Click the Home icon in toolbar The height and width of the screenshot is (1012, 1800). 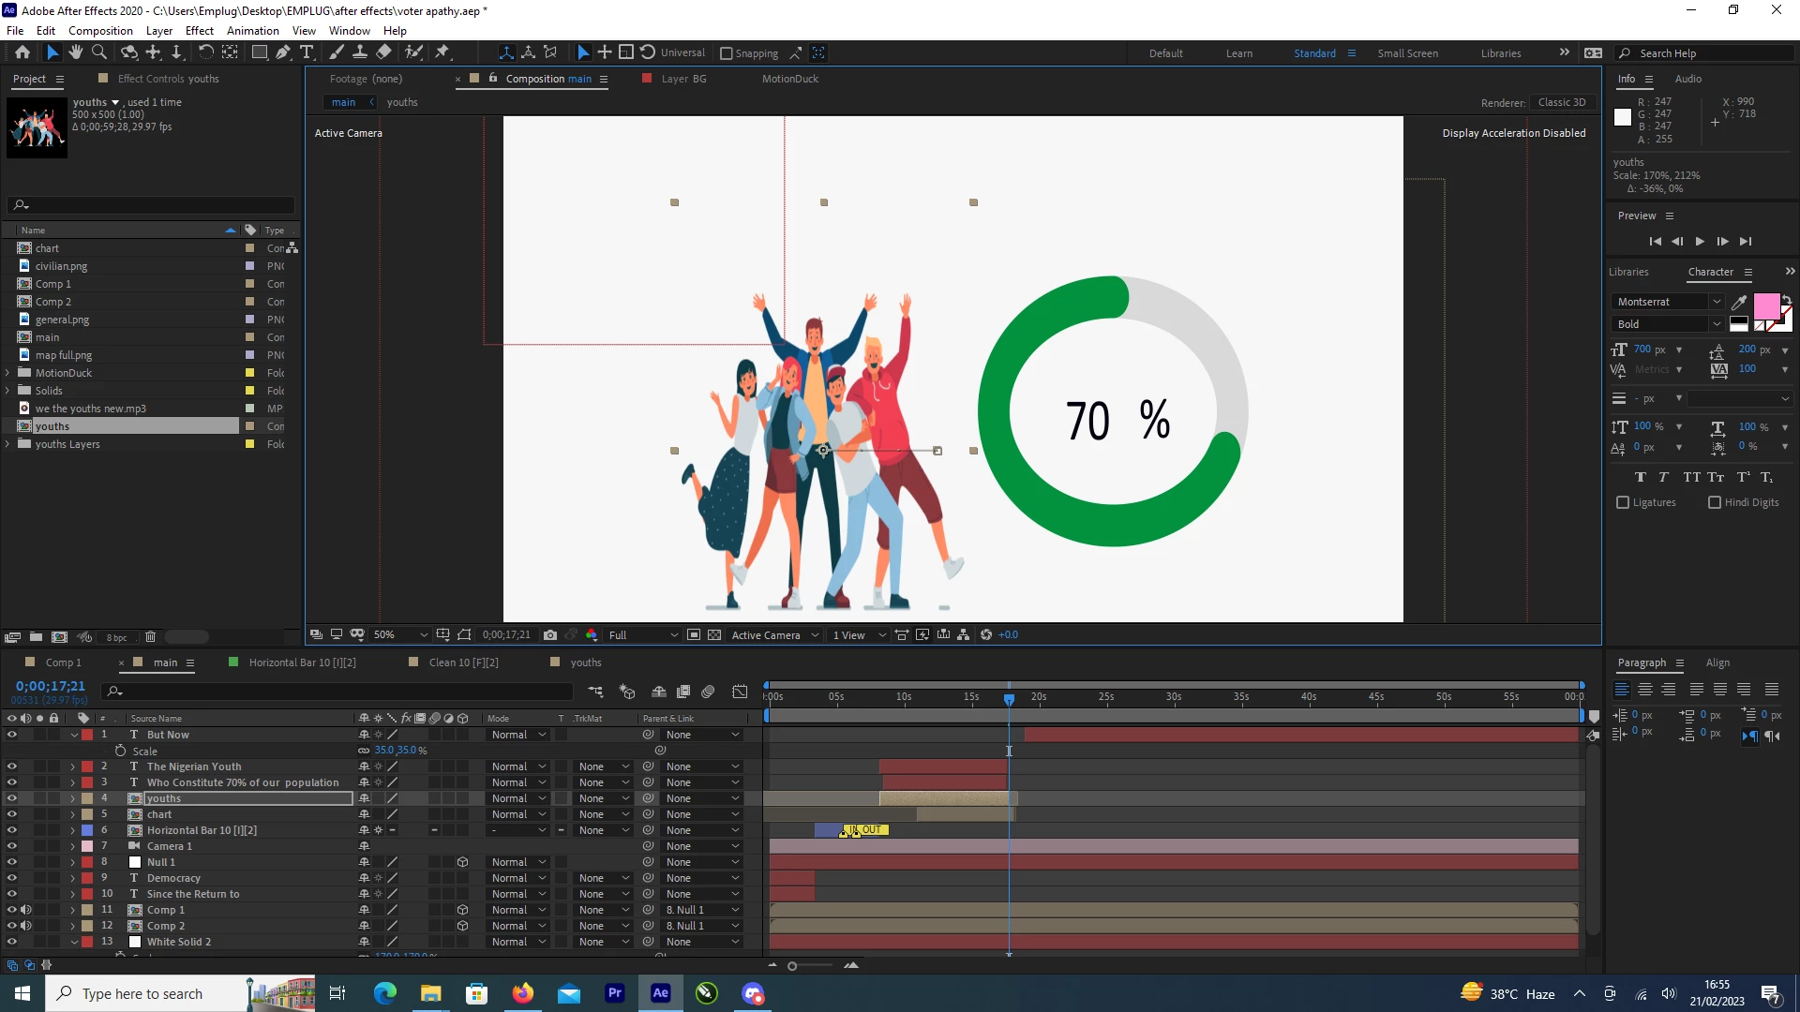22,52
